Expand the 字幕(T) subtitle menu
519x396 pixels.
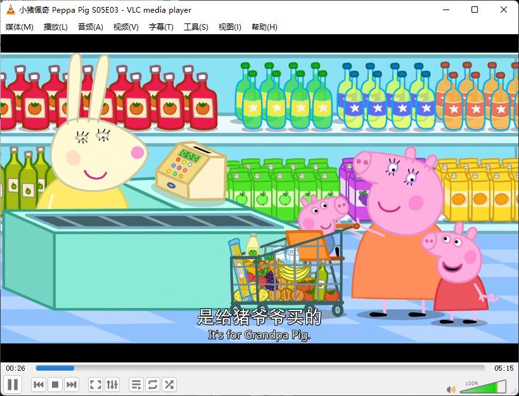click(161, 27)
